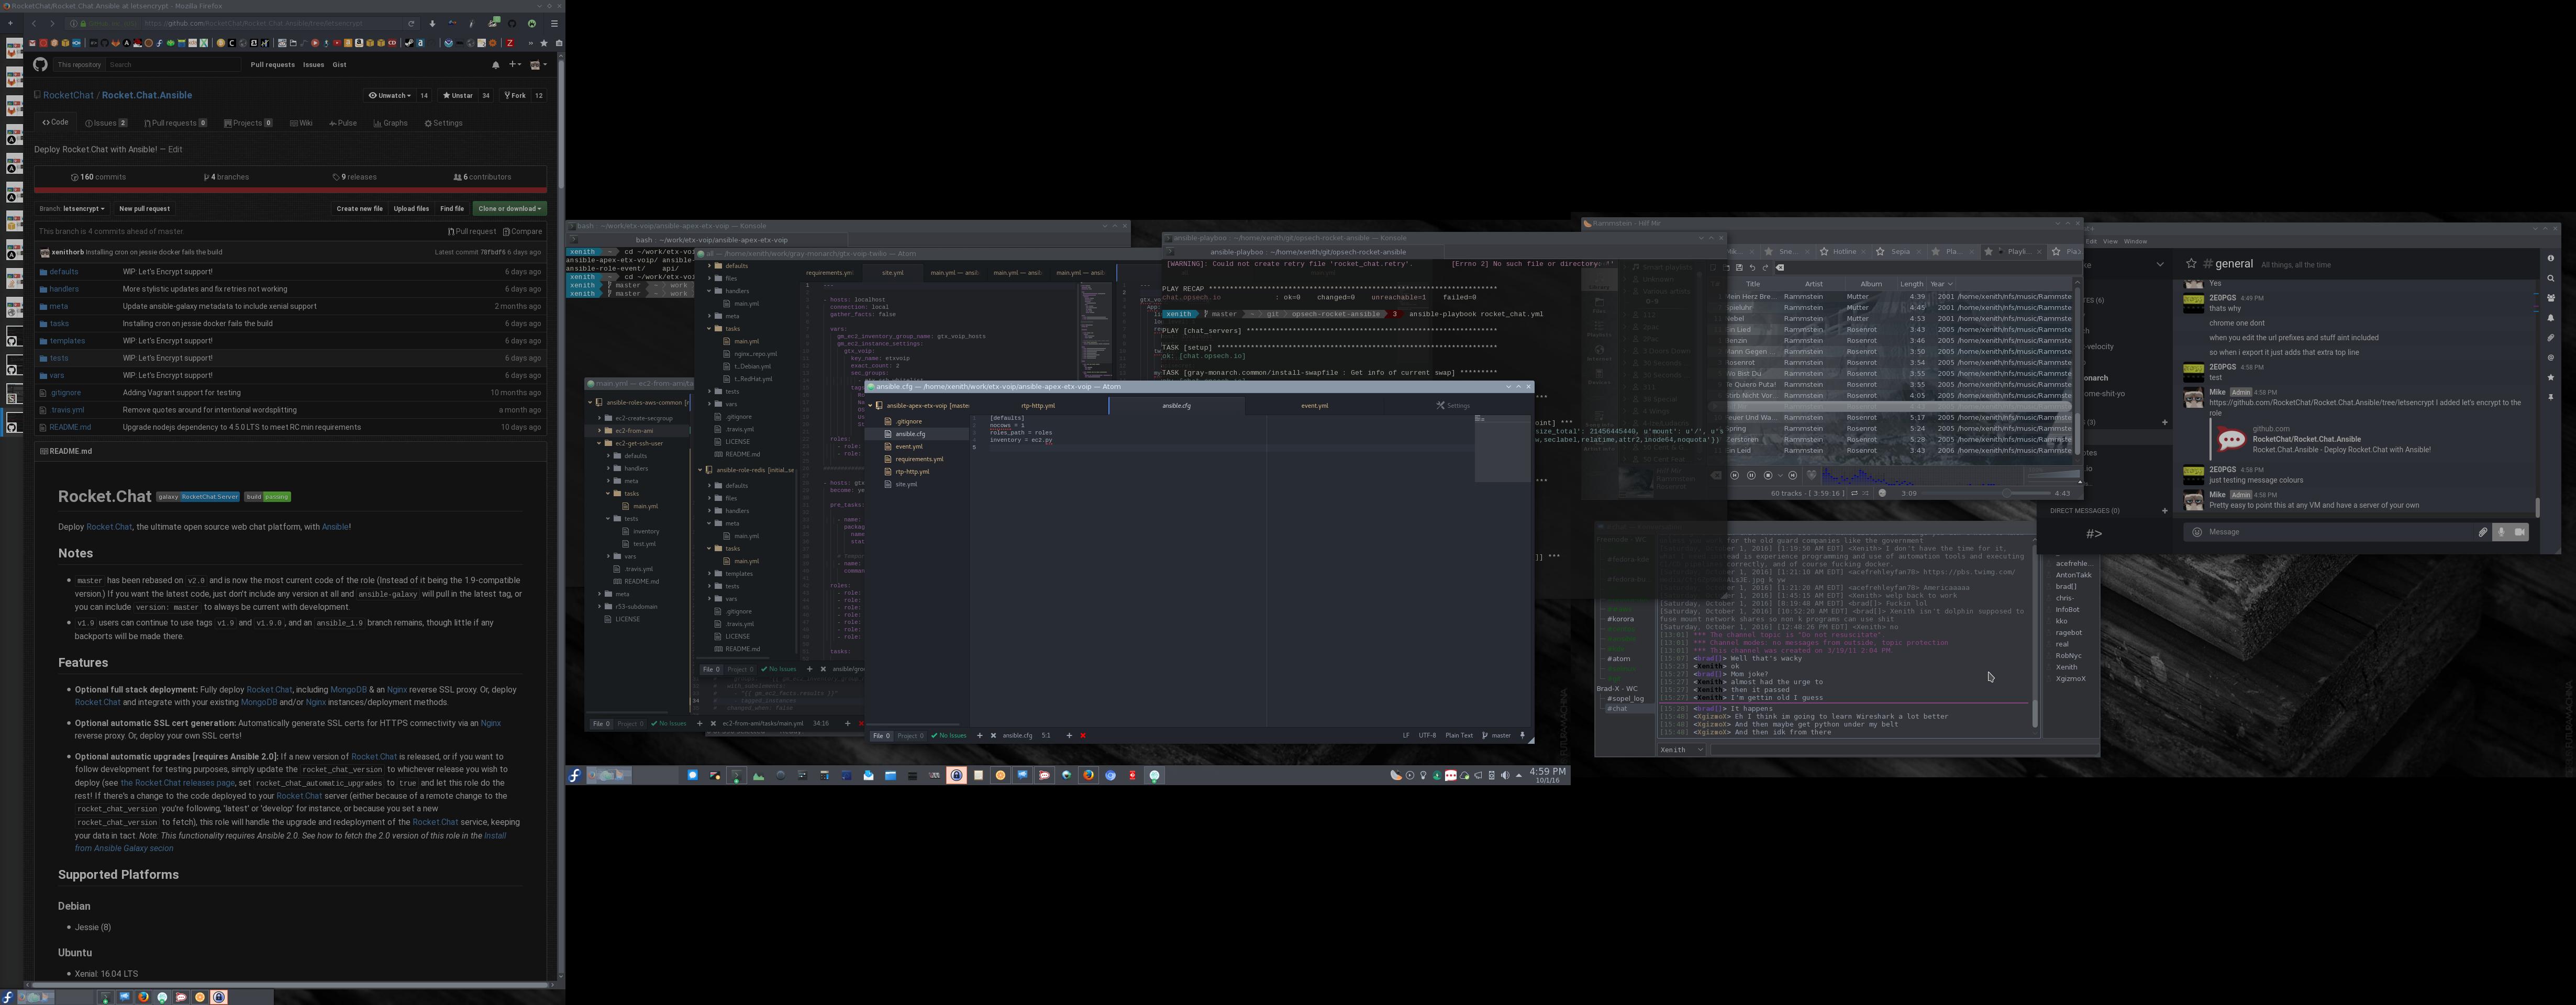Screen dimensions: 2576x1005
Task: Open Firefox downloads arrow
Action: (x=432, y=24)
